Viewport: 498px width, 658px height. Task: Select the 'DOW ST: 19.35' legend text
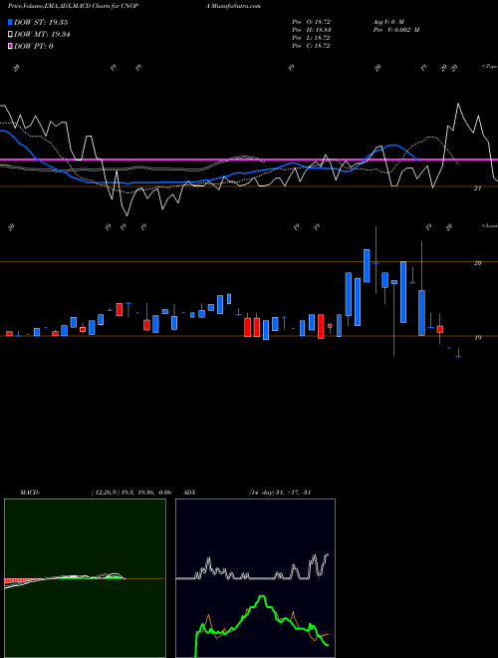pos(41,22)
